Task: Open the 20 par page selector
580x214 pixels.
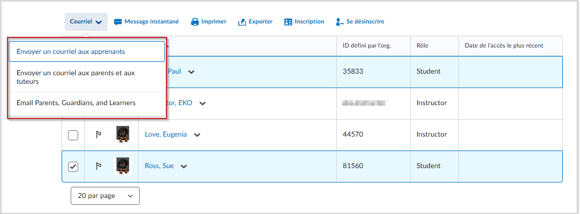Action: tap(105, 196)
